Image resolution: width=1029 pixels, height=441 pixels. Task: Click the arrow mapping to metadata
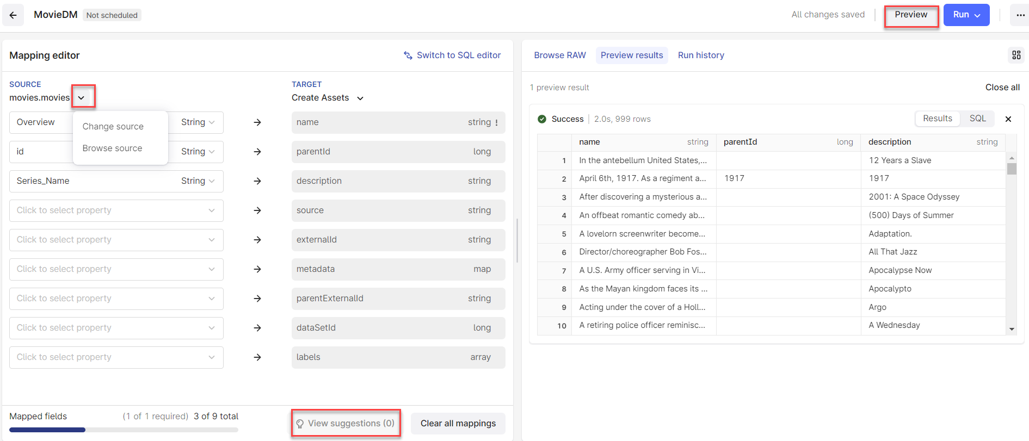click(x=257, y=269)
